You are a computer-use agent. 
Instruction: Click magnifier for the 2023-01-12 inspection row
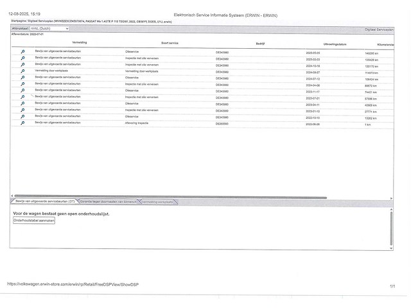tap(23, 109)
